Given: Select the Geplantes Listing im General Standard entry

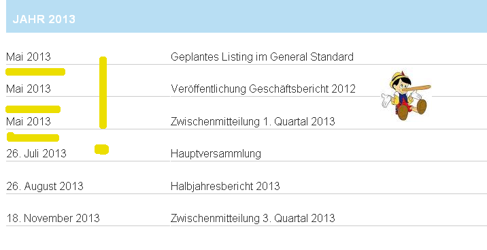Looking at the screenshot, I should [x=262, y=57].
